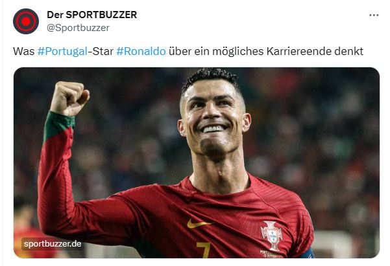This screenshot has height=266, width=390.
Task: Open the @Sportbuzzer handle link
Action: [78, 28]
